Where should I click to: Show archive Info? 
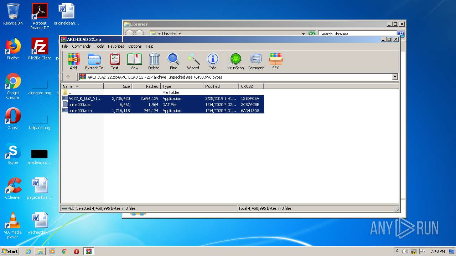pos(213,62)
